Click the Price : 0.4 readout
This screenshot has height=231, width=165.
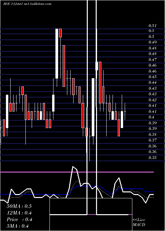coord(19,219)
